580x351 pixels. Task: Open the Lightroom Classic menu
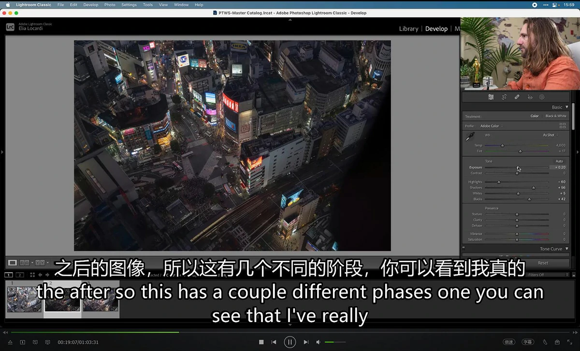pos(33,5)
